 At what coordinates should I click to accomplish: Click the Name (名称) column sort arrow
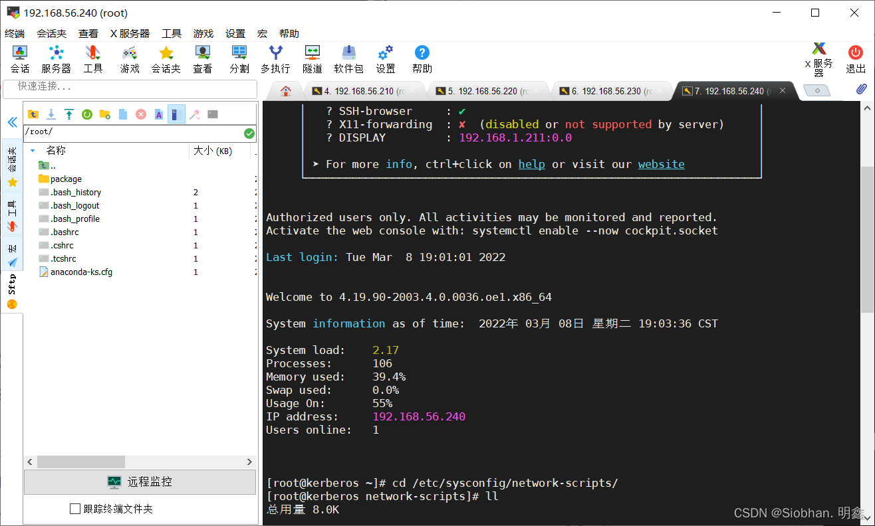[x=33, y=151]
